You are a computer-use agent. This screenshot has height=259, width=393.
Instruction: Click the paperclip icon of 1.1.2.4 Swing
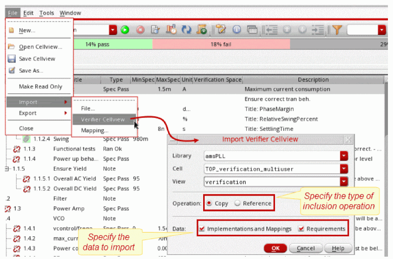coord(26,139)
